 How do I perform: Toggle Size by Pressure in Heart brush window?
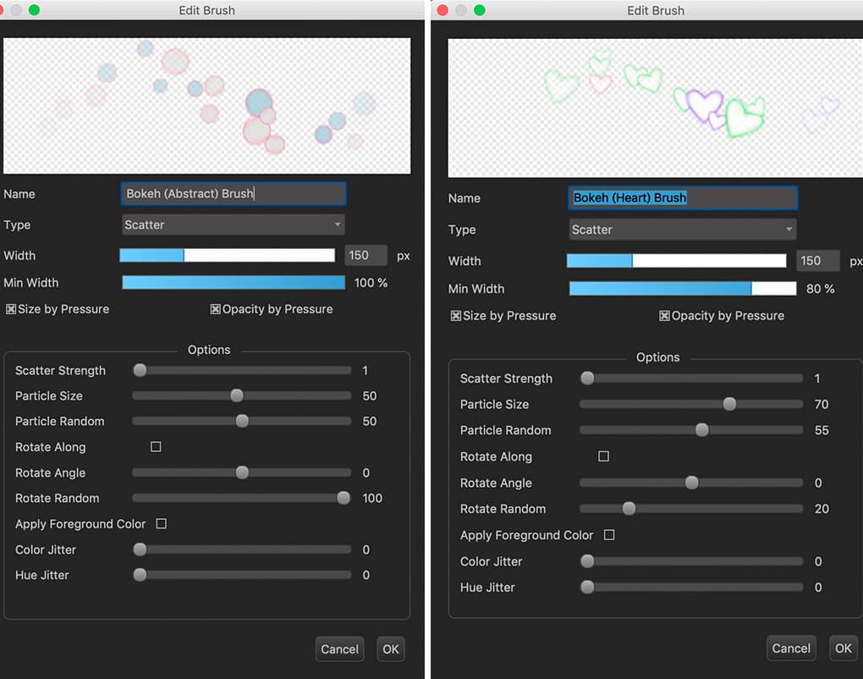point(456,316)
